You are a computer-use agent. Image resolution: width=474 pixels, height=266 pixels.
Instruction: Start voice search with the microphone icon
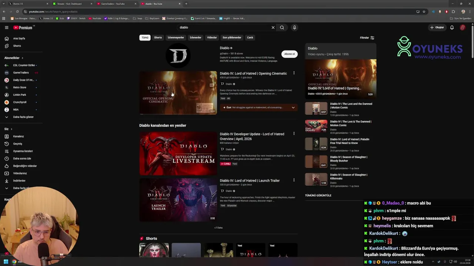pos(294,27)
